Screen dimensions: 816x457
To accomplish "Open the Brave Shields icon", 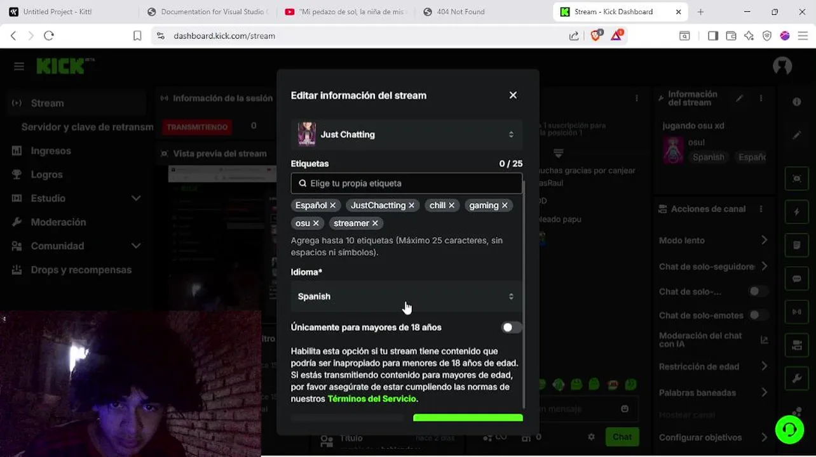I will 596,36.
